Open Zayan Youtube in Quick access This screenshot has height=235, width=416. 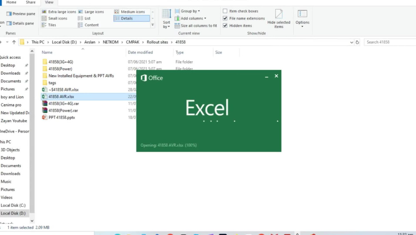pyautogui.click(x=14, y=121)
